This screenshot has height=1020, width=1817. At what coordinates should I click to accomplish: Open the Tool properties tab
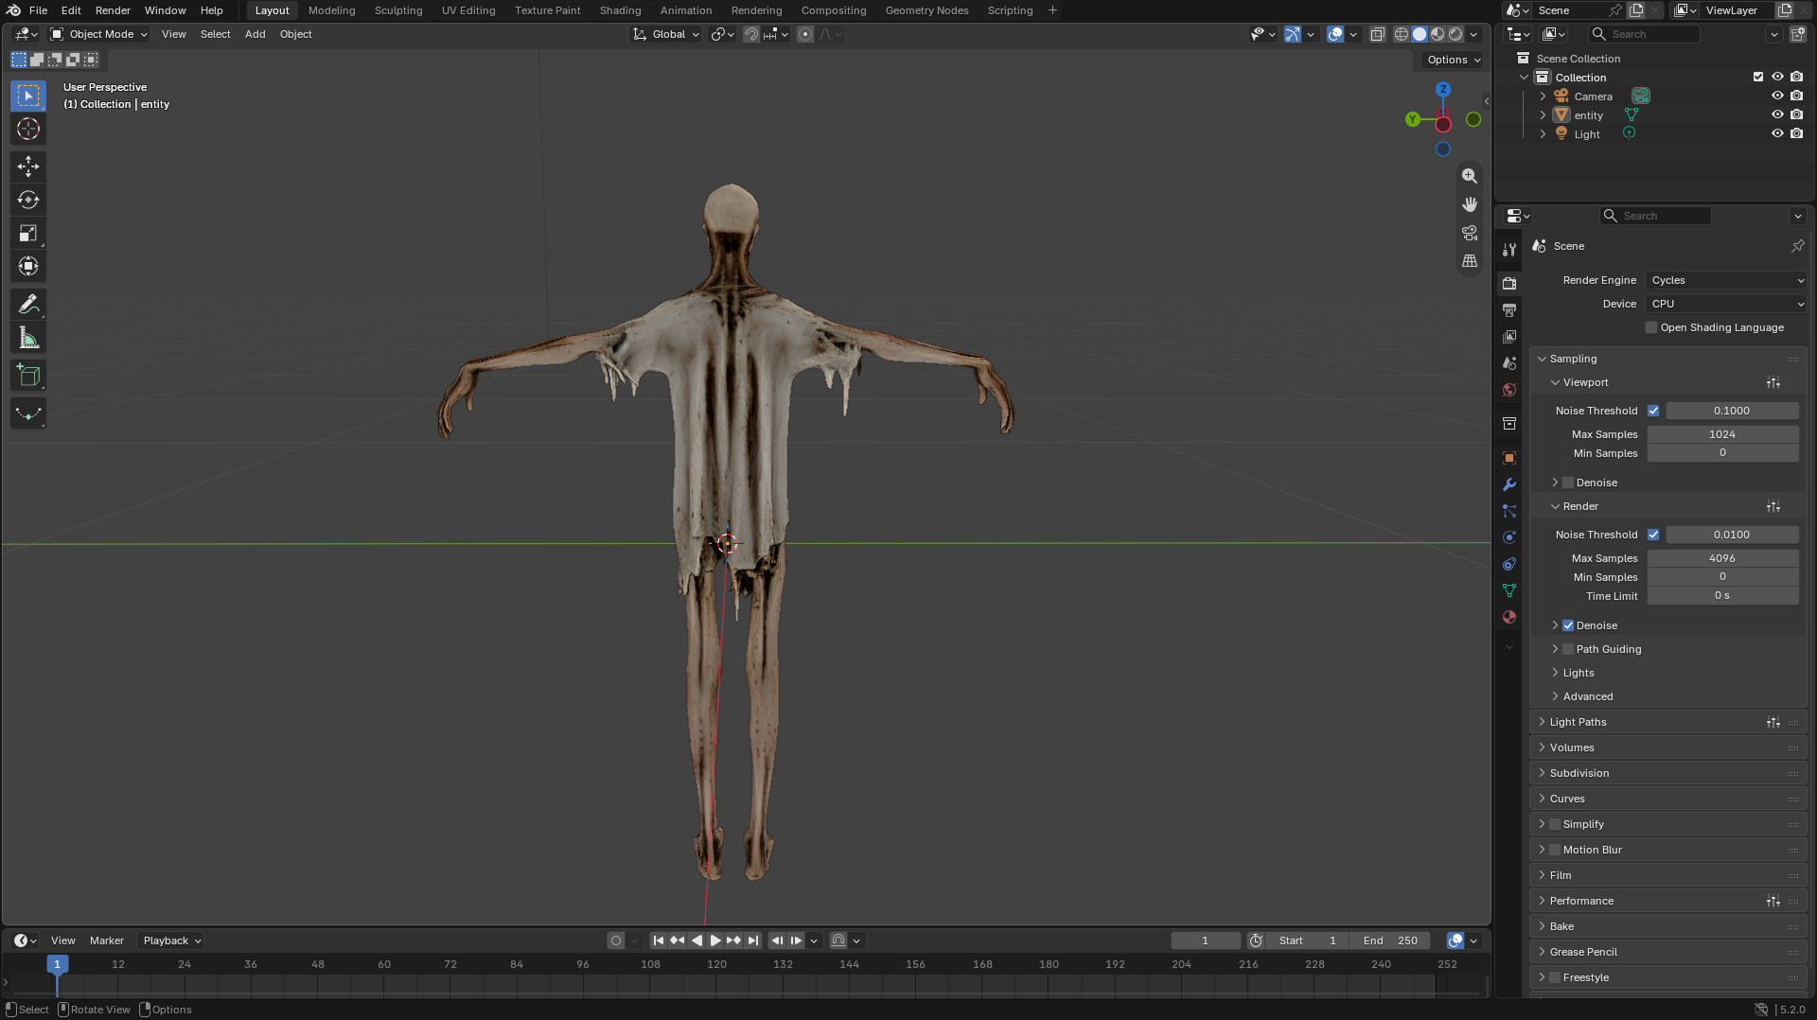coord(1509,250)
